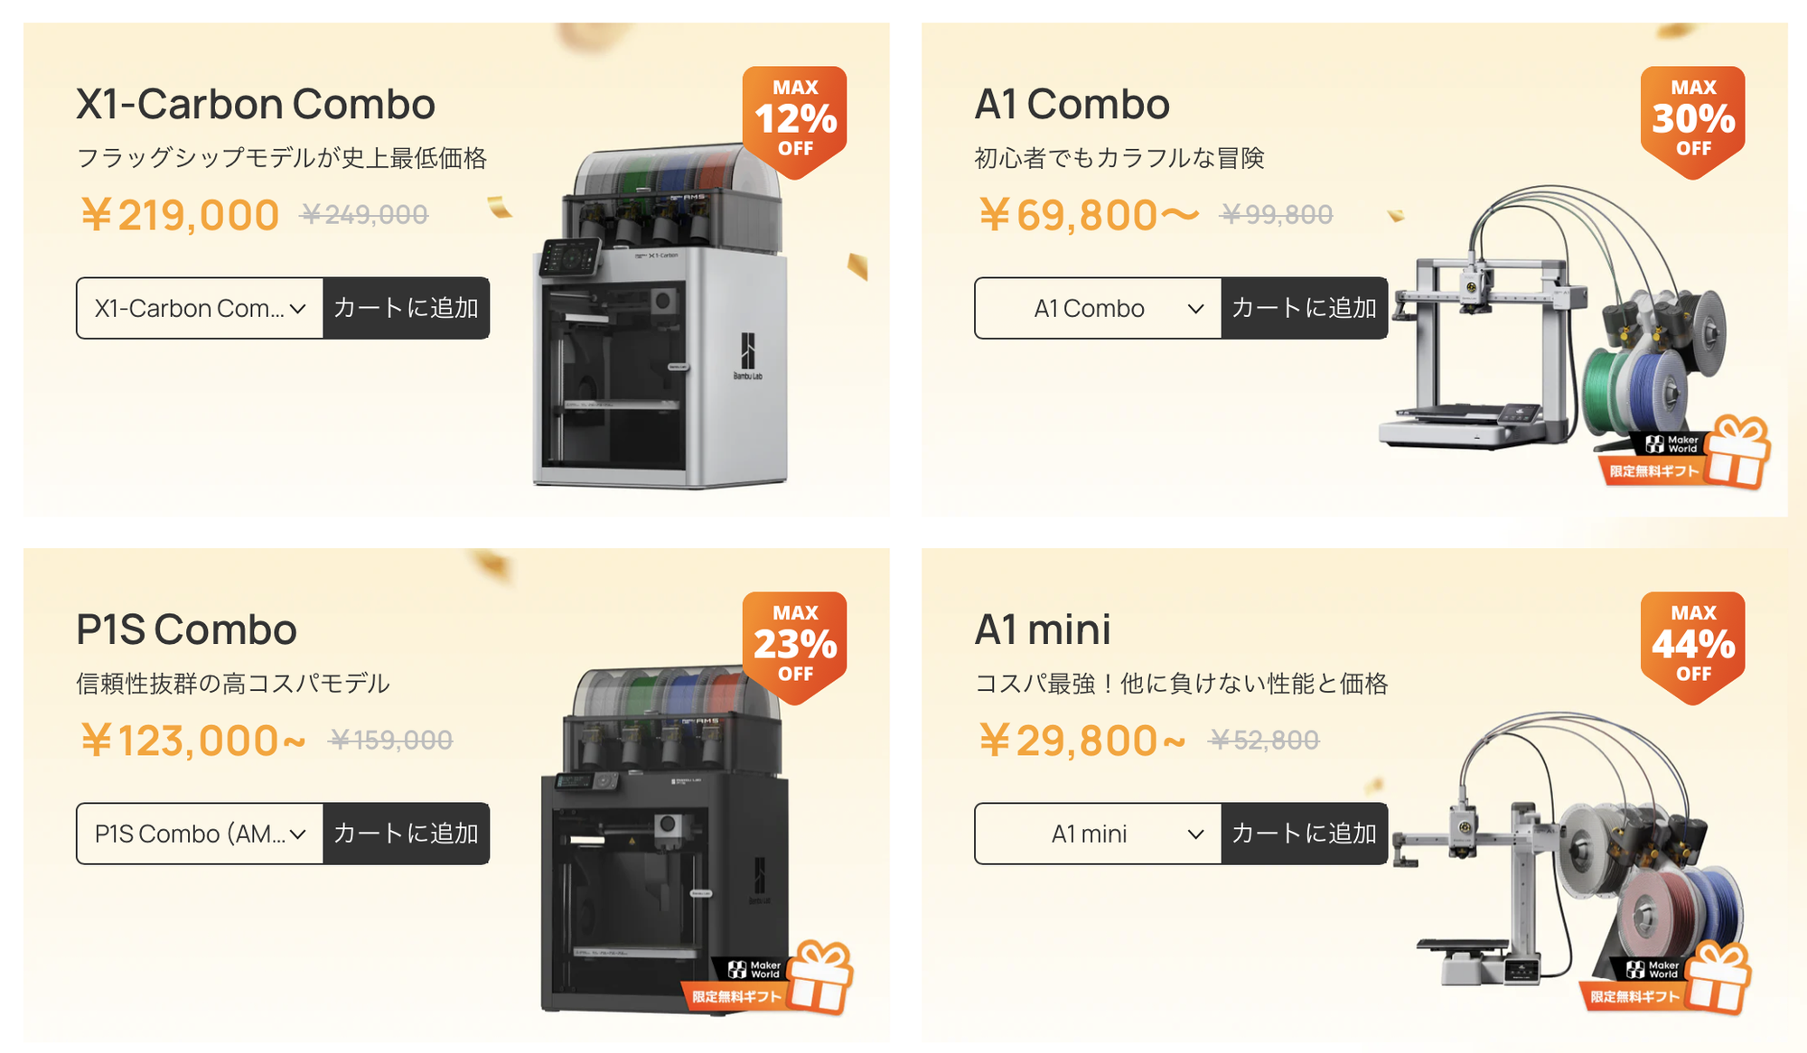Add A1 Combo to cart
Screen dimensions: 1807x1053
coord(1305,308)
